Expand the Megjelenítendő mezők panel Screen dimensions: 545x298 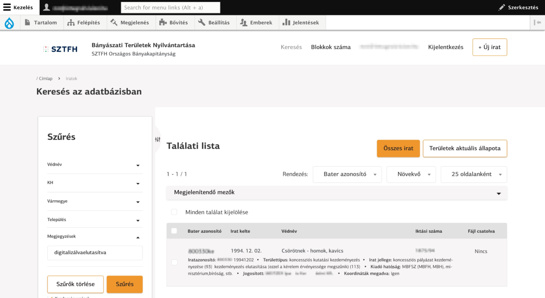[336, 192]
